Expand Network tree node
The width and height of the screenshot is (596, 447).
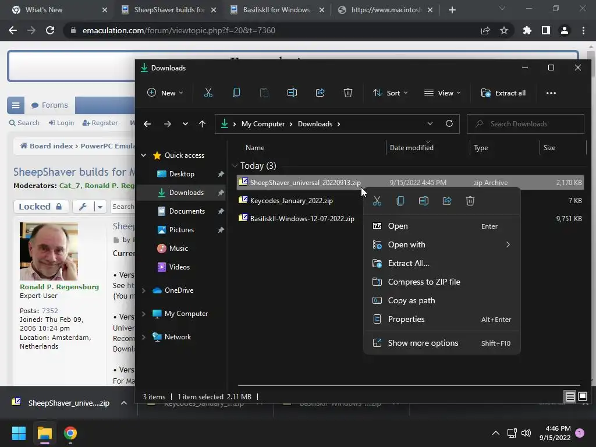tap(144, 337)
